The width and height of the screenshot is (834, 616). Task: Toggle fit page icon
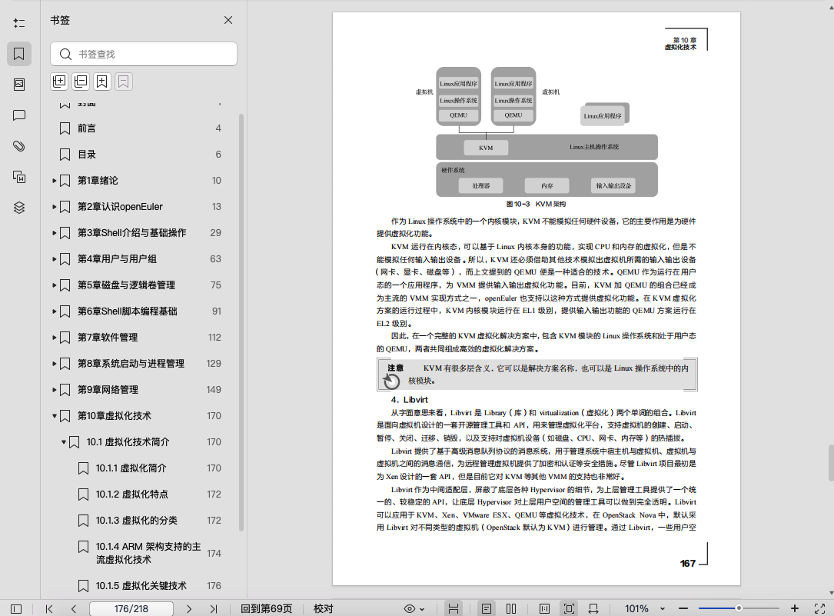(x=569, y=609)
